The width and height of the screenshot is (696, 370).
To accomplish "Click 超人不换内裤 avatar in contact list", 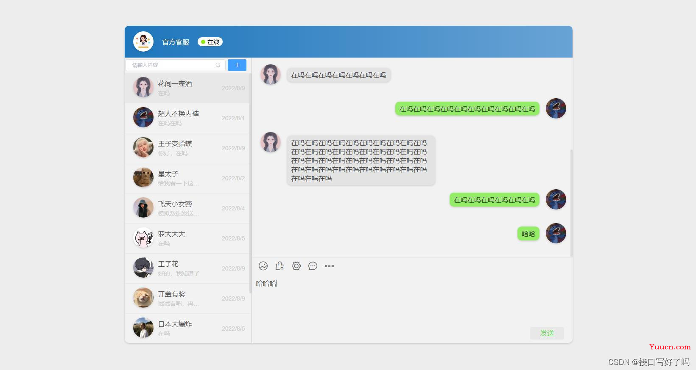I will [143, 117].
